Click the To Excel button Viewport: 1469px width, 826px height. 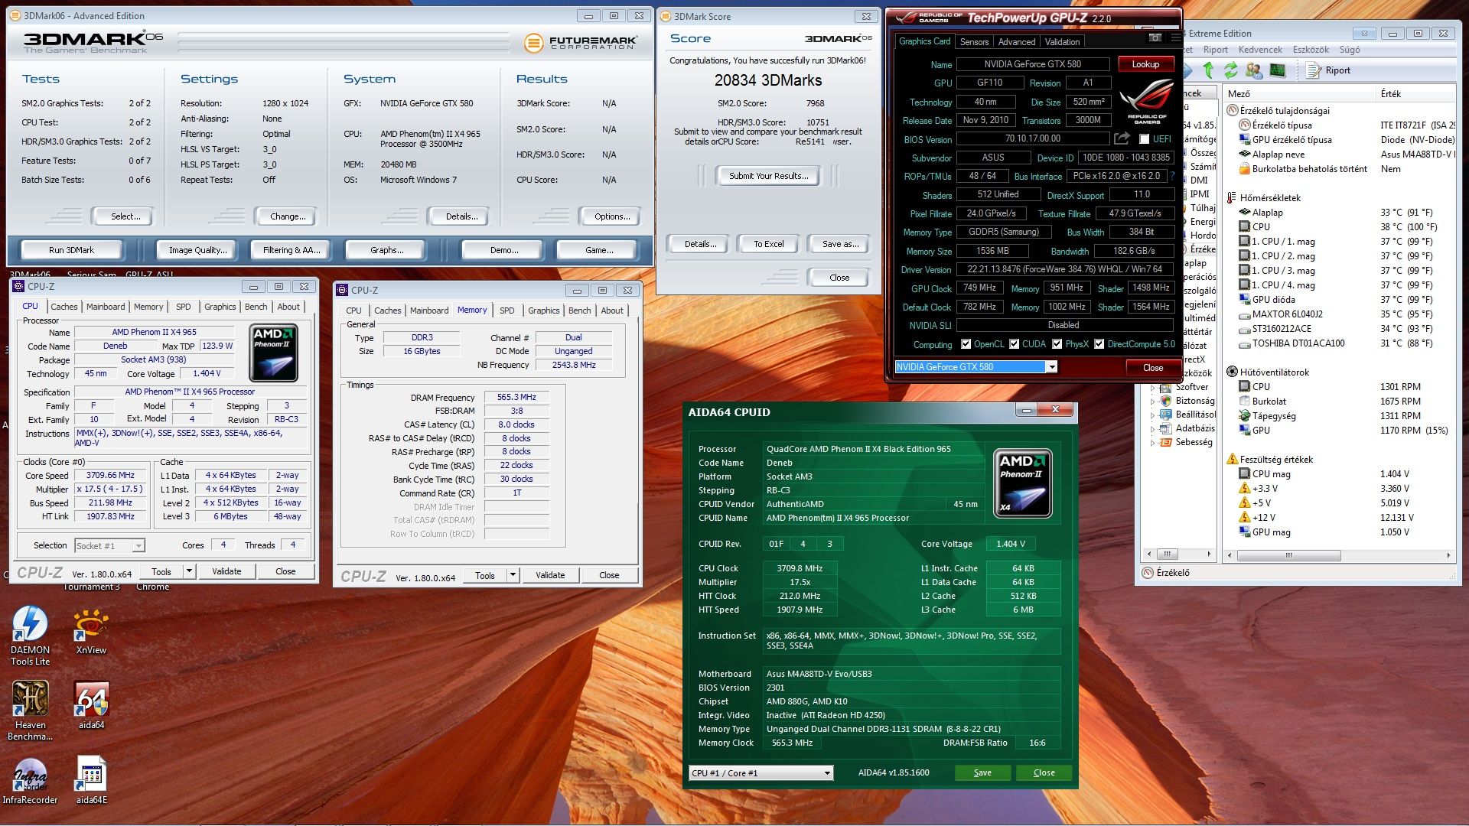point(768,244)
